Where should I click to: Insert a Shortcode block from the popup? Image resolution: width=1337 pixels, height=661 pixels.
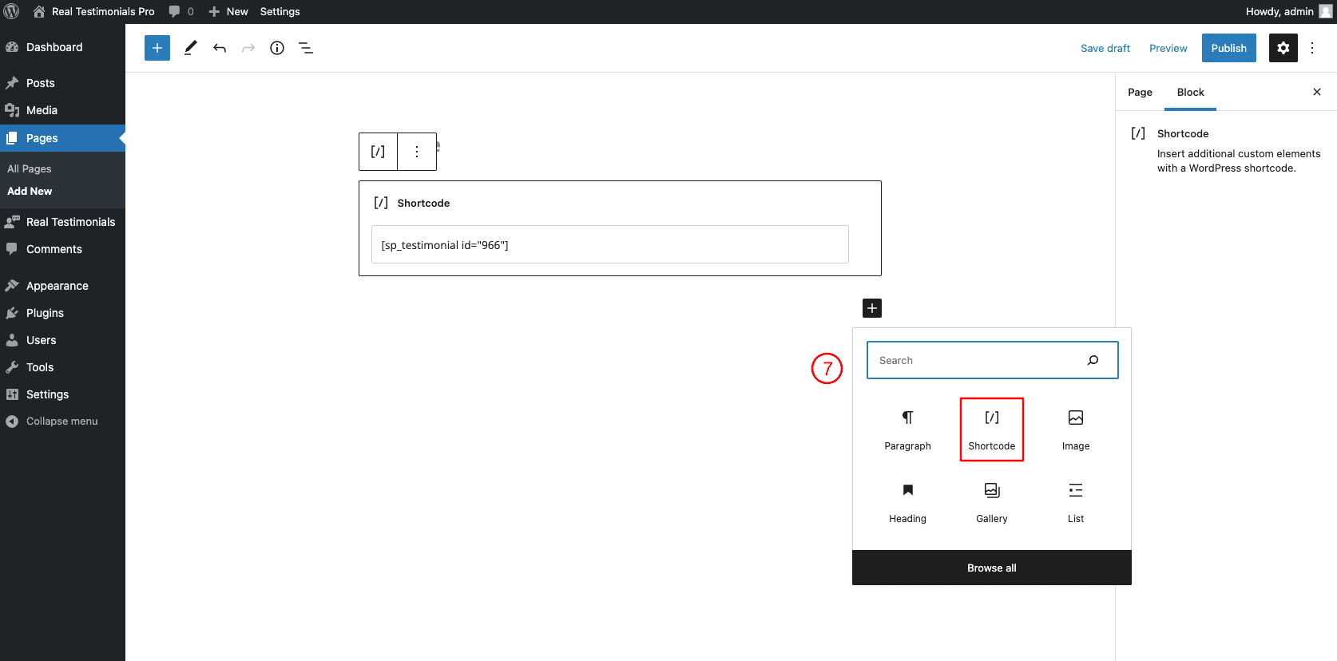[x=991, y=429]
